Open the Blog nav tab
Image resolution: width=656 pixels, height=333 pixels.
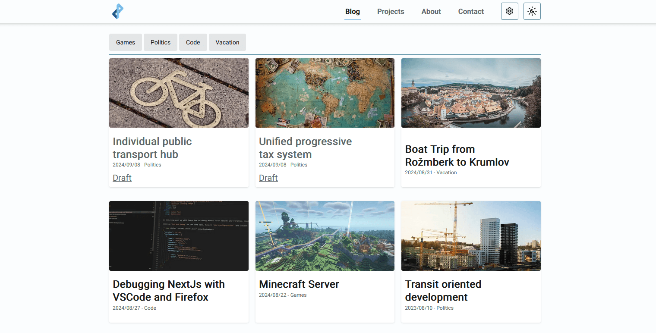coord(353,12)
